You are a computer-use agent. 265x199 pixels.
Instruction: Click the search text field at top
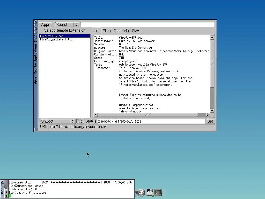click(147, 25)
